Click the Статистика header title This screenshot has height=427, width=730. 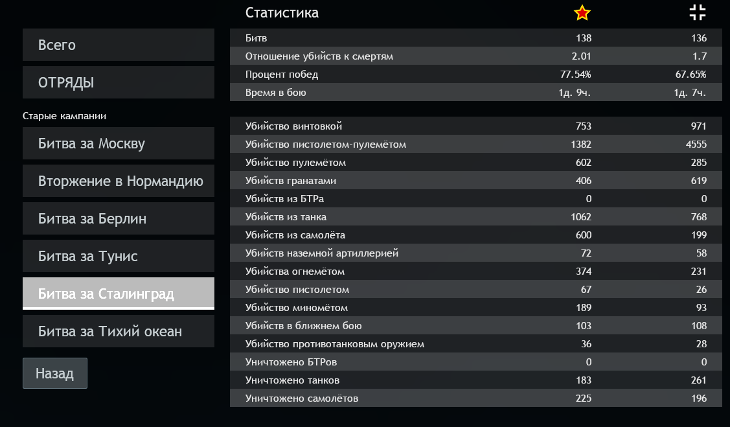[x=282, y=13]
